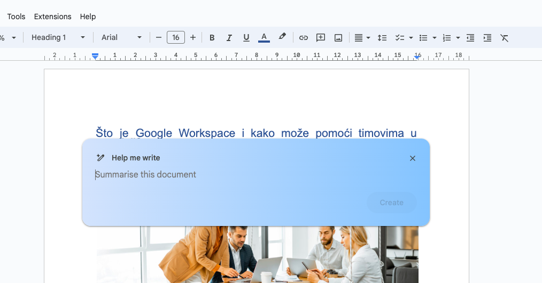The height and width of the screenshot is (283, 542).
Task: Close the Help me write panel
Action: tap(412, 158)
